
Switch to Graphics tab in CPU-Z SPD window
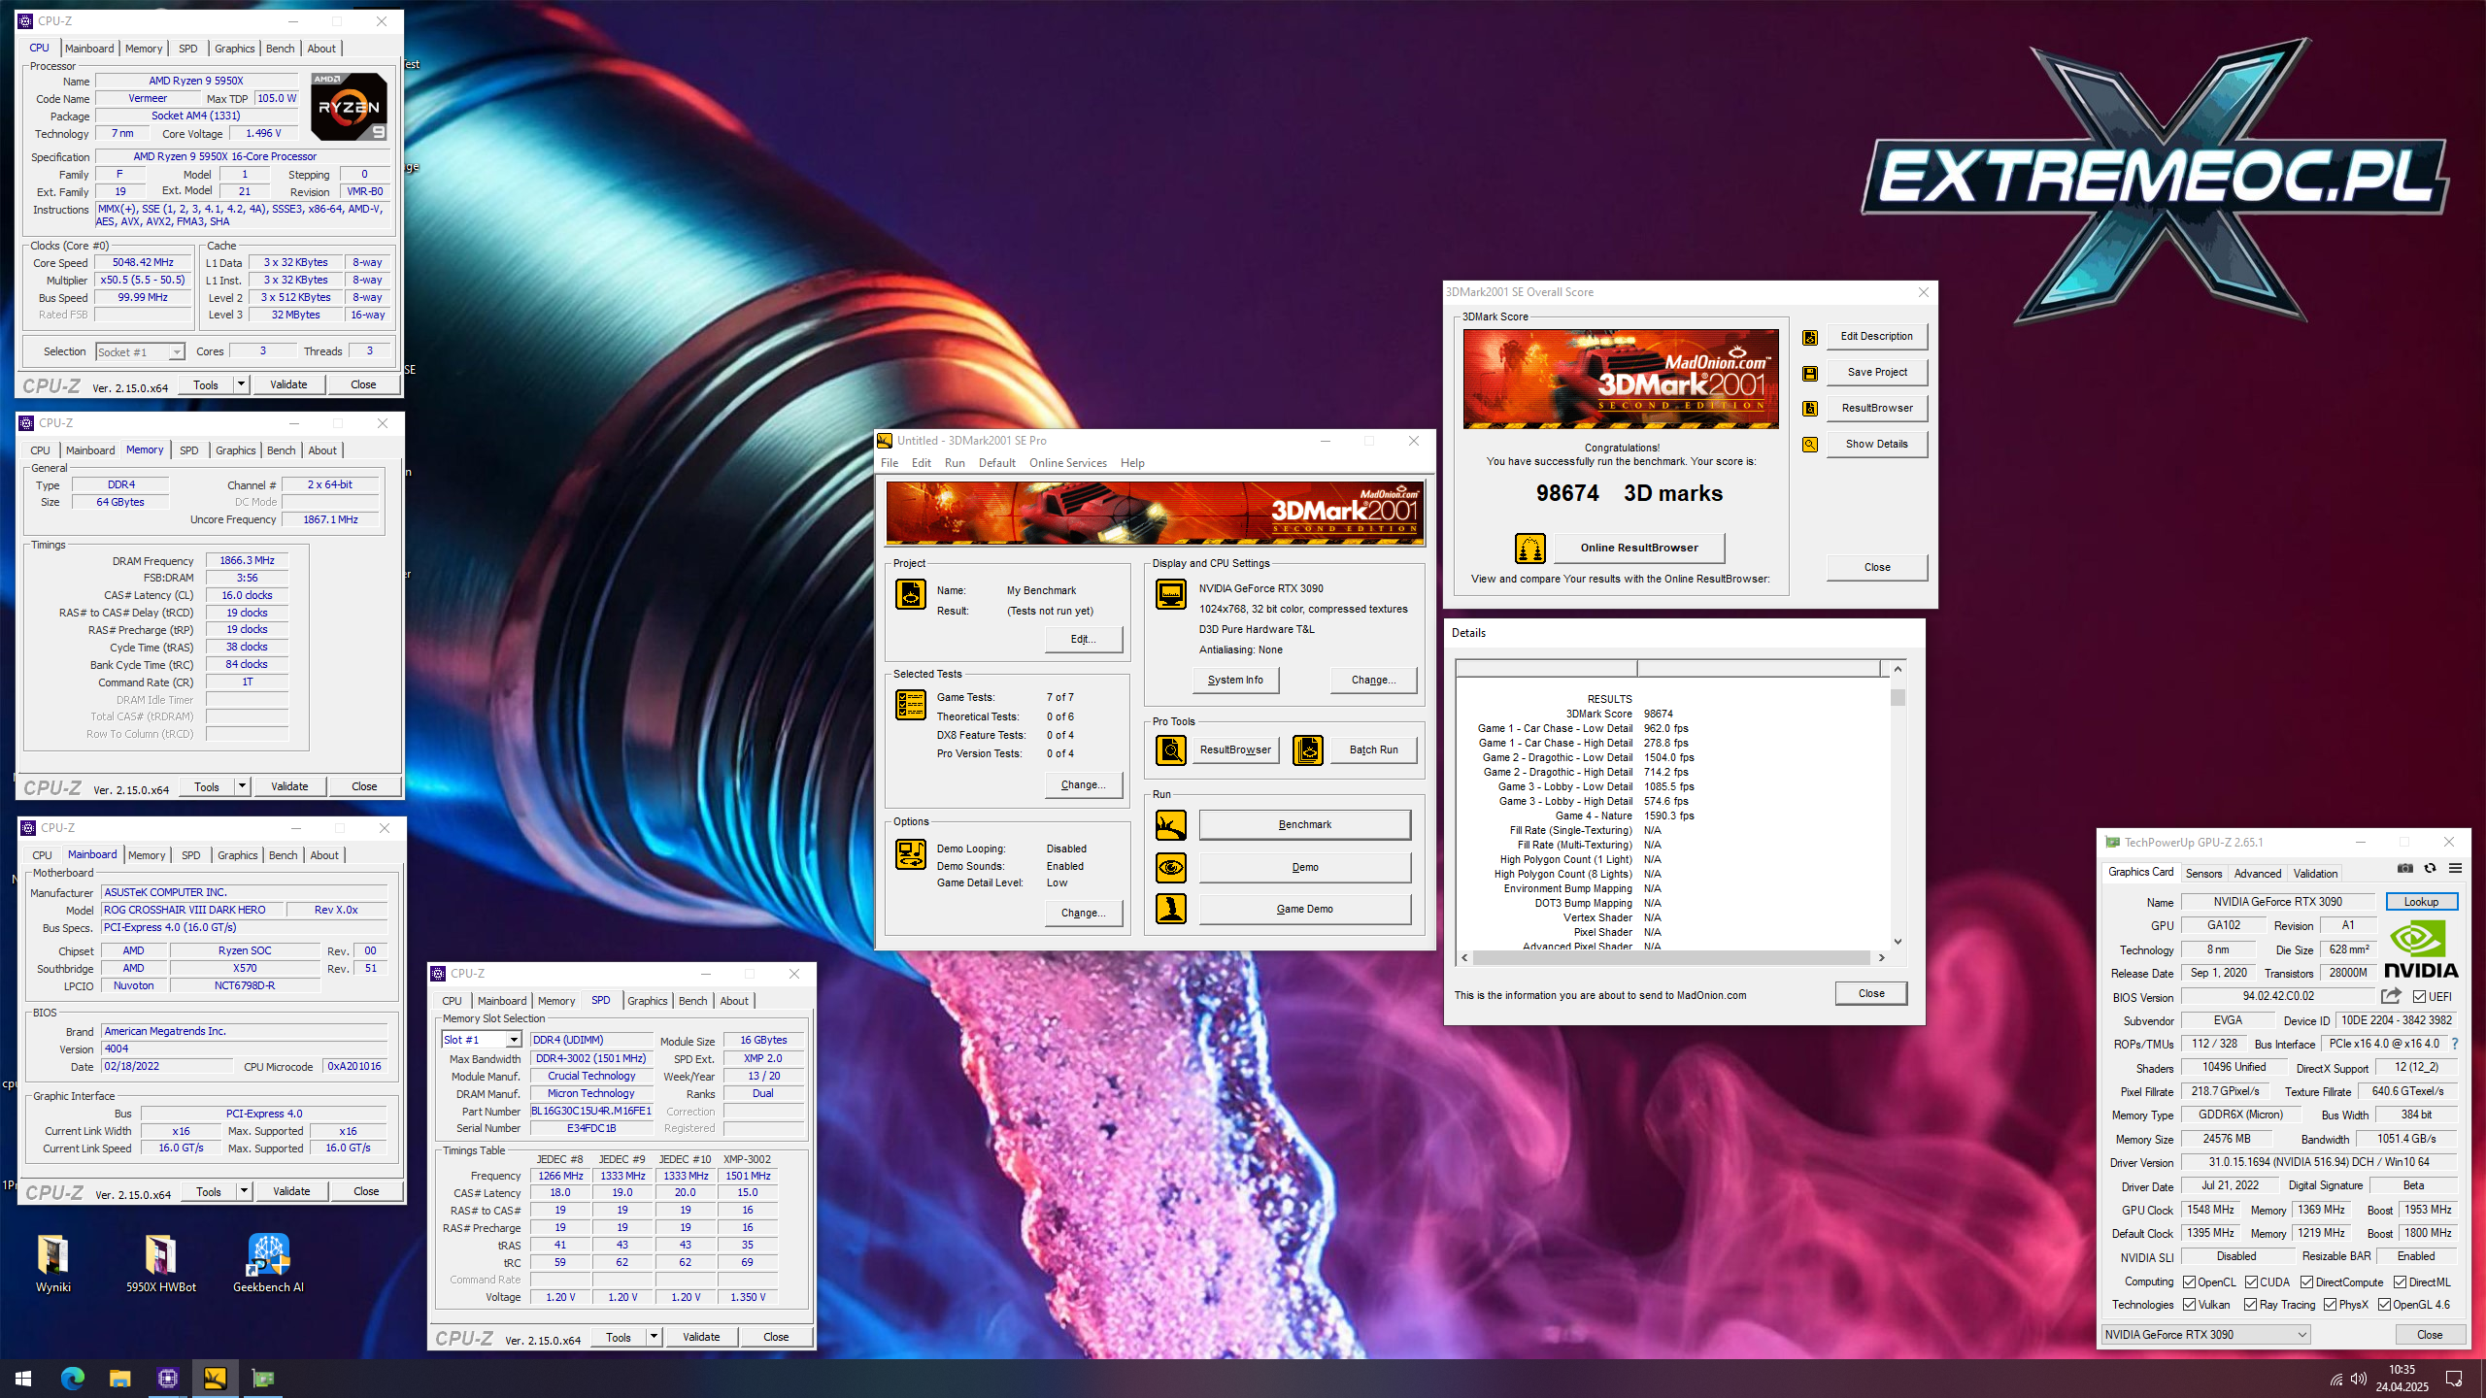(x=647, y=1001)
